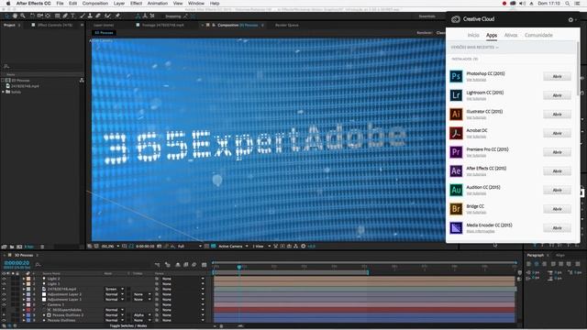Image resolution: width=587 pixels, height=330 pixels.
Task: Hide the Light 2 layer
Action: tap(4, 279)
